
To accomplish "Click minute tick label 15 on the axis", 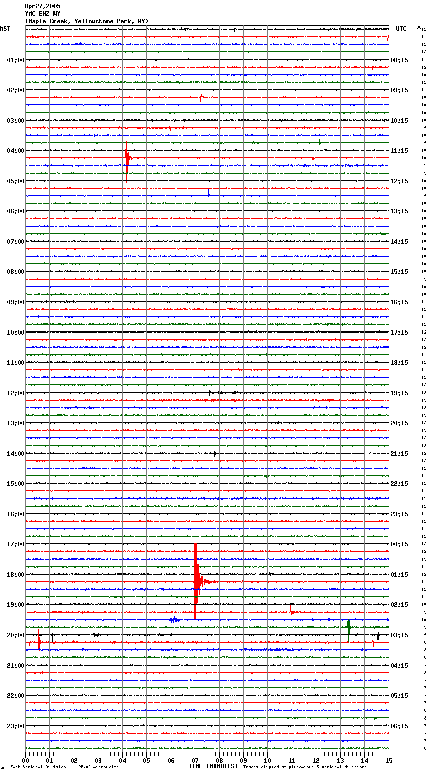I will 388,760.
